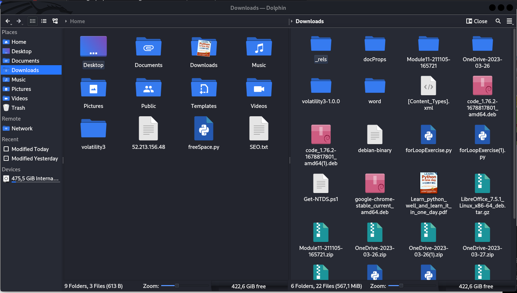
Task: Open the Home breadcrumb location
Action: [77, 21]
